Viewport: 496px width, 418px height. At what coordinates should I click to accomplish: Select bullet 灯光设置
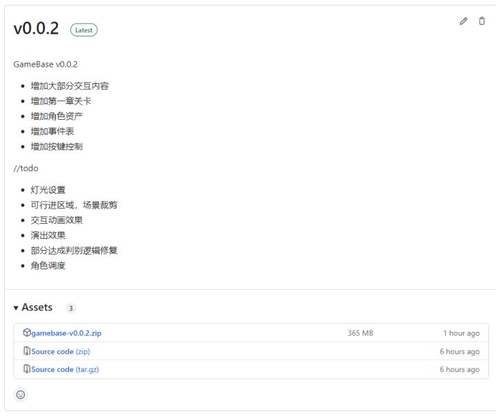pyautogui.click(x=48, y=190)
